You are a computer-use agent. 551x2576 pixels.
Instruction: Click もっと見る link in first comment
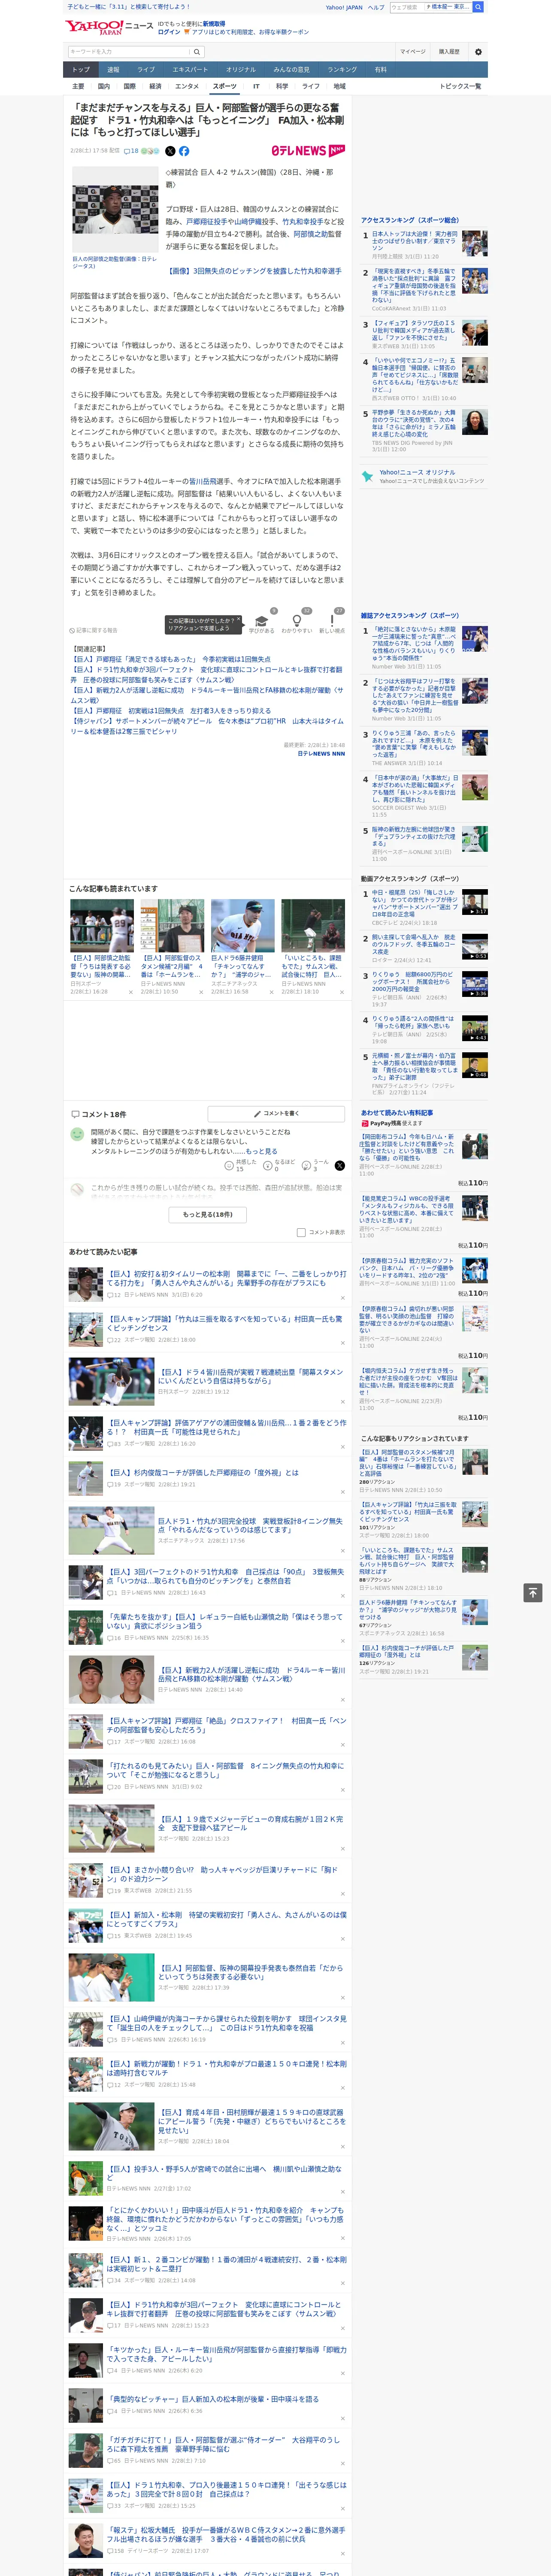click(x=263, y=1151)
